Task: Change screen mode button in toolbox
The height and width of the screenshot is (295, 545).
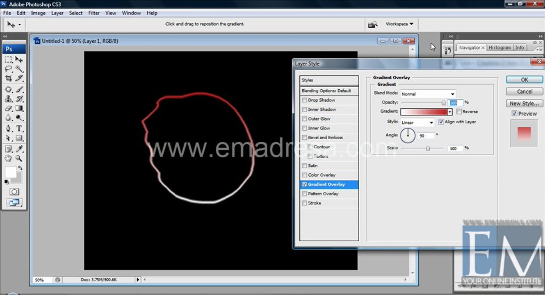Action: click(x=14, y=202)
